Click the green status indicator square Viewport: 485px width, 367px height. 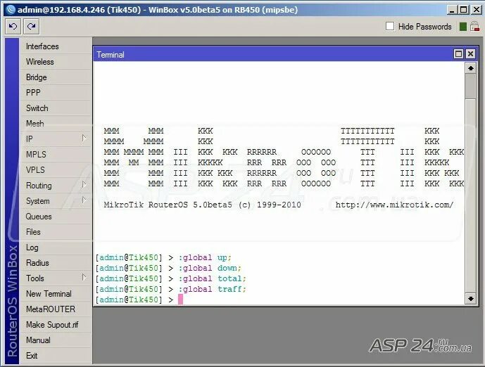coord(462,27)
